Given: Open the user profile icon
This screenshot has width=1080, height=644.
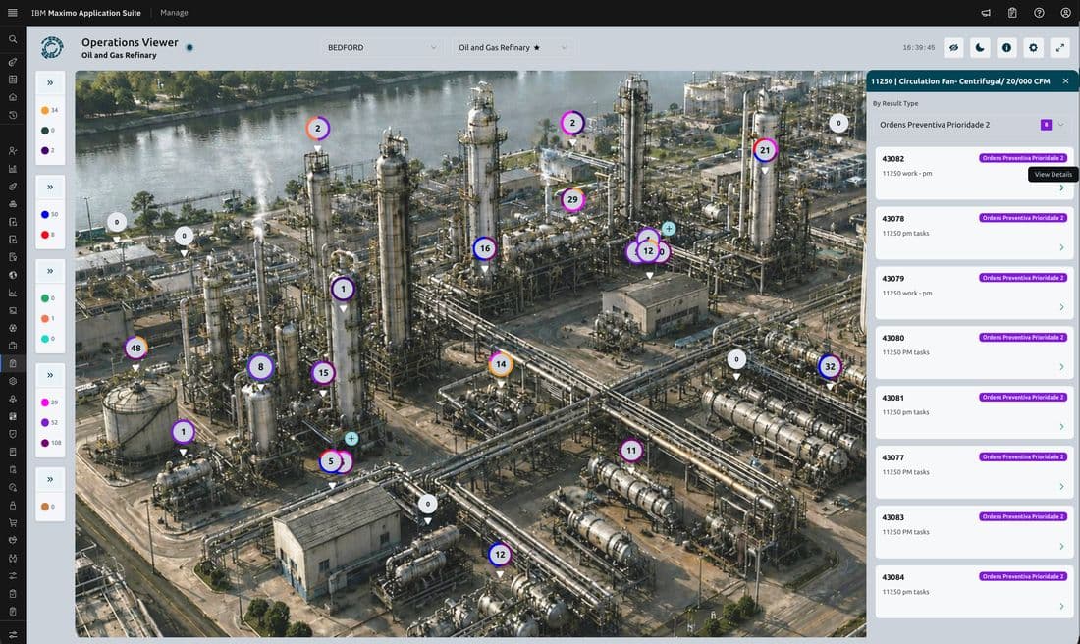Looking at the screenshot, I should coord(1065,13).
